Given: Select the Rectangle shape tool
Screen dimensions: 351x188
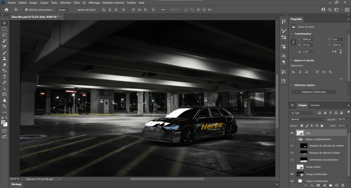Looking at the screenshot, I should 4,94.
